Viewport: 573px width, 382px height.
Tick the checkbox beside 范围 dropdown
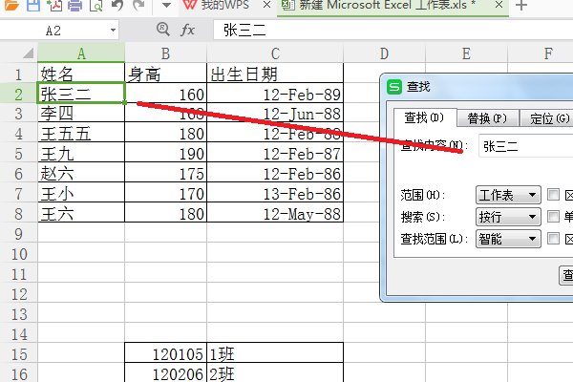pyautogui.click(x=553, y=195)
